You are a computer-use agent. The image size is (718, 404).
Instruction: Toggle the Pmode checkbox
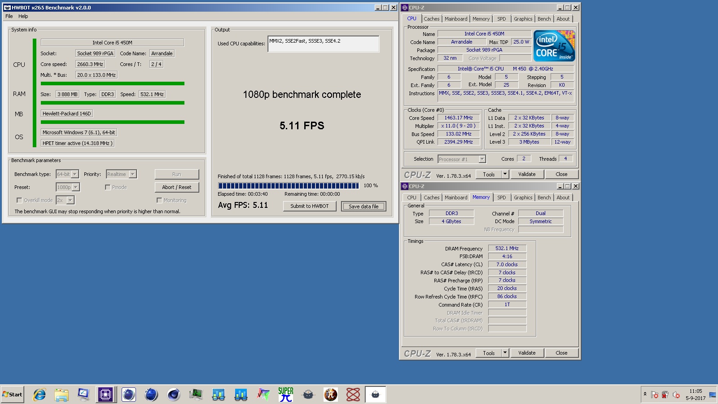click(108, 187)
